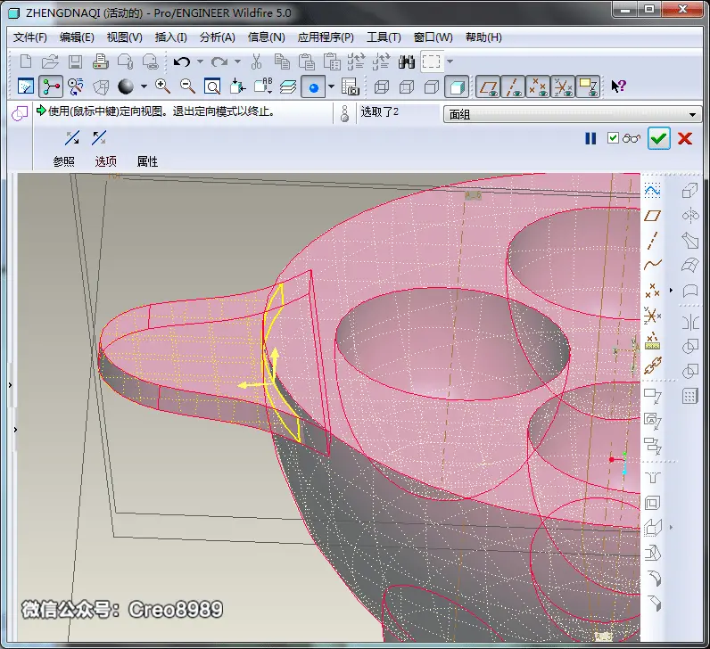The height and width of the screenshot is (649, 710).
Task: Cancel the feature with red X
Action: [x=685, y=138]
